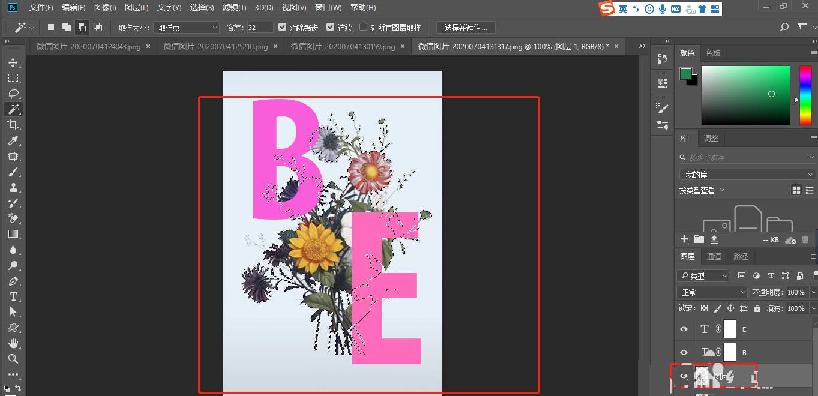Image resolution: width=818 pixels, height=396 pixels.
Task: Open the 滤镜 (Filter) menu
Action: click(234, 7)
